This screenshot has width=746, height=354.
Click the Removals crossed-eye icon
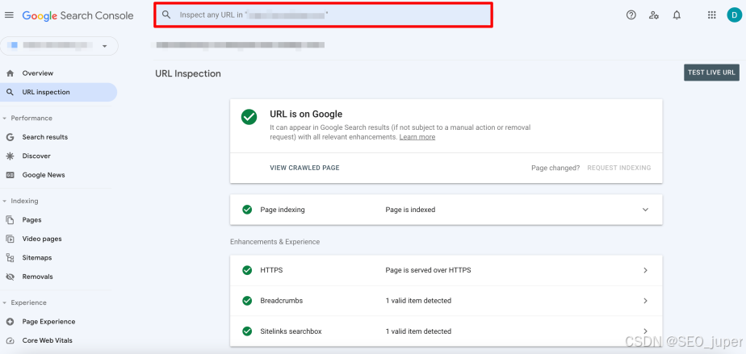10,277
